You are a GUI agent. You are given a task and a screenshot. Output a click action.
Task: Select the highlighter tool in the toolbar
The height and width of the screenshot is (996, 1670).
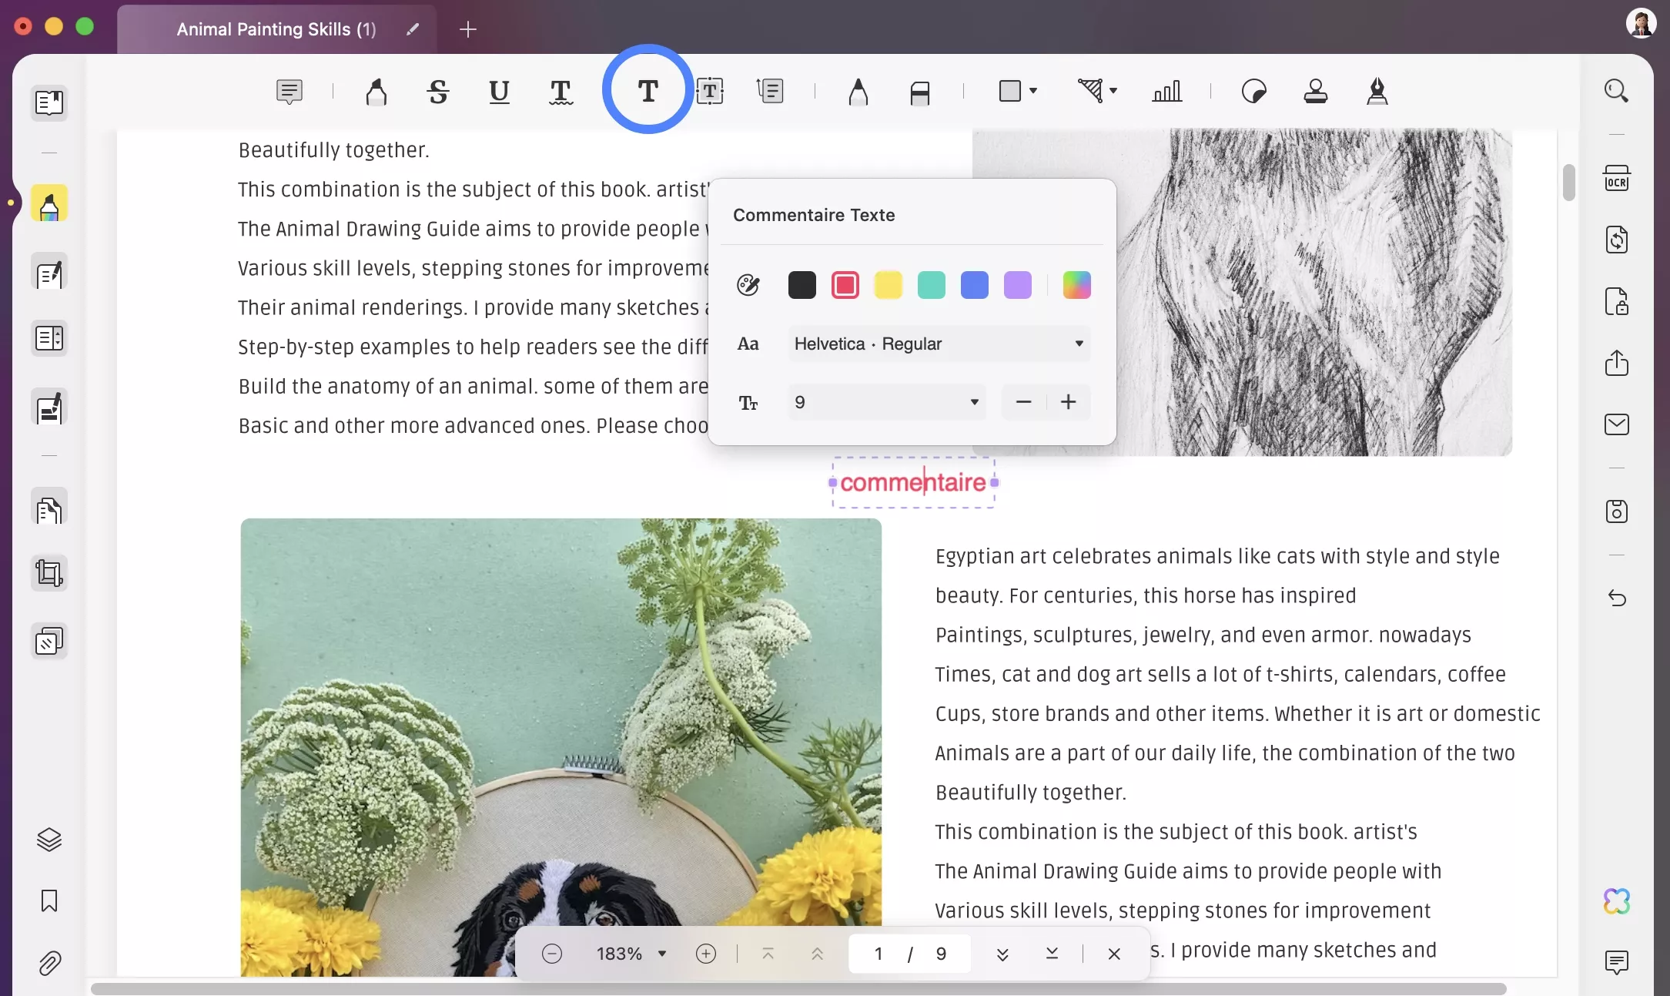tap(376, 92)
